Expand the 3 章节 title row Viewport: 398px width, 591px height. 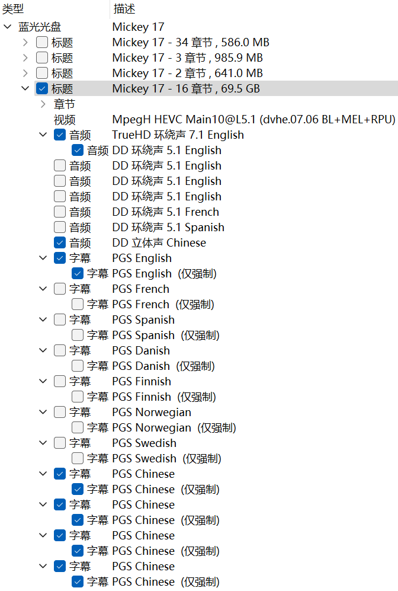[25, 57]
